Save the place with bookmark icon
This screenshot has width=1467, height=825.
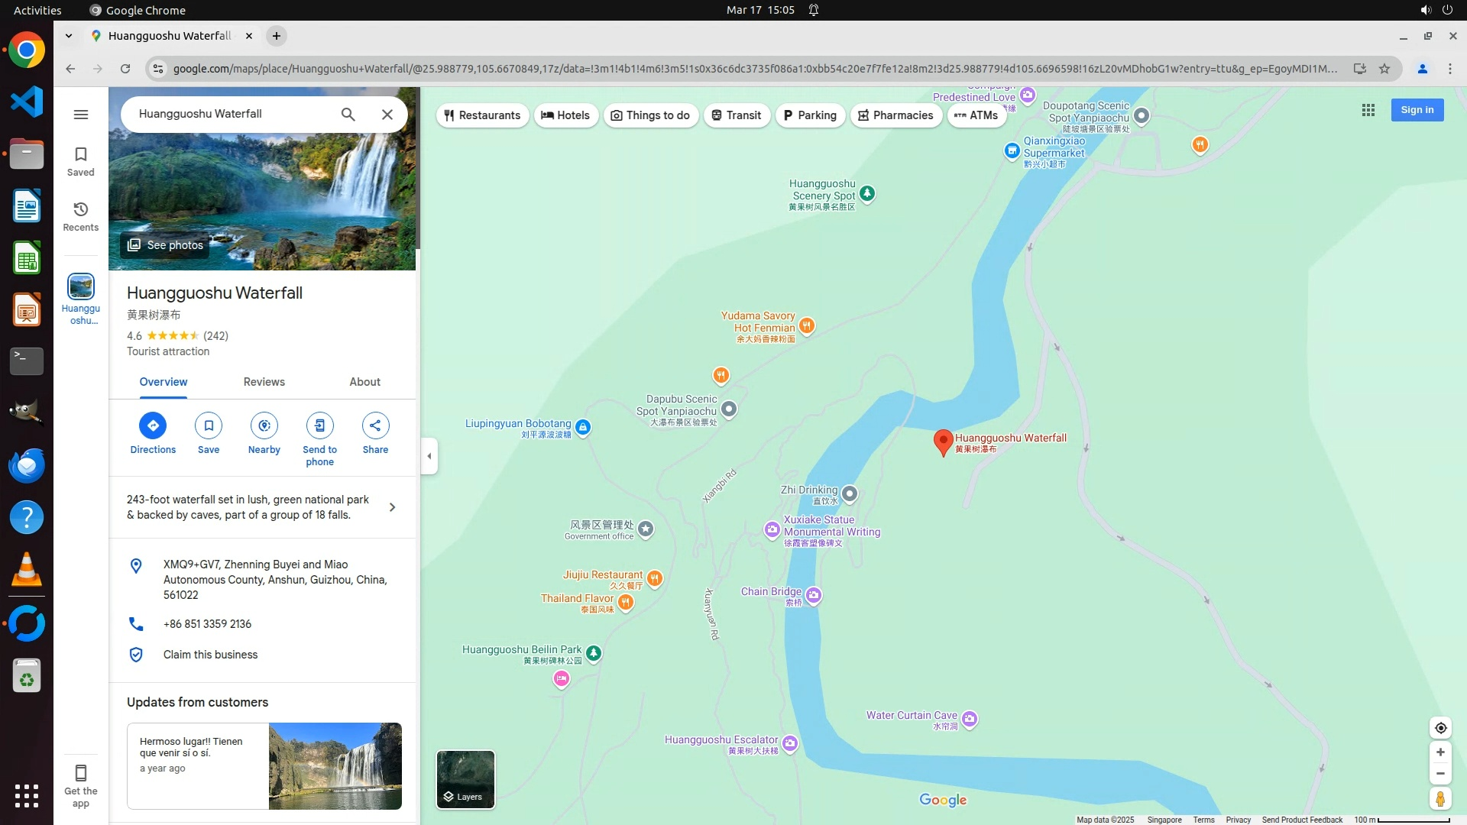pos(209,425)
